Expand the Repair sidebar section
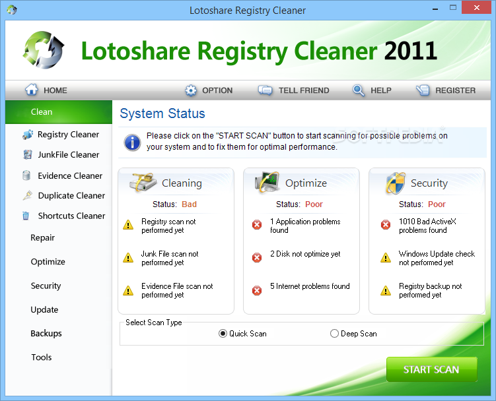 pyautogui.click(x=42, y=237)
